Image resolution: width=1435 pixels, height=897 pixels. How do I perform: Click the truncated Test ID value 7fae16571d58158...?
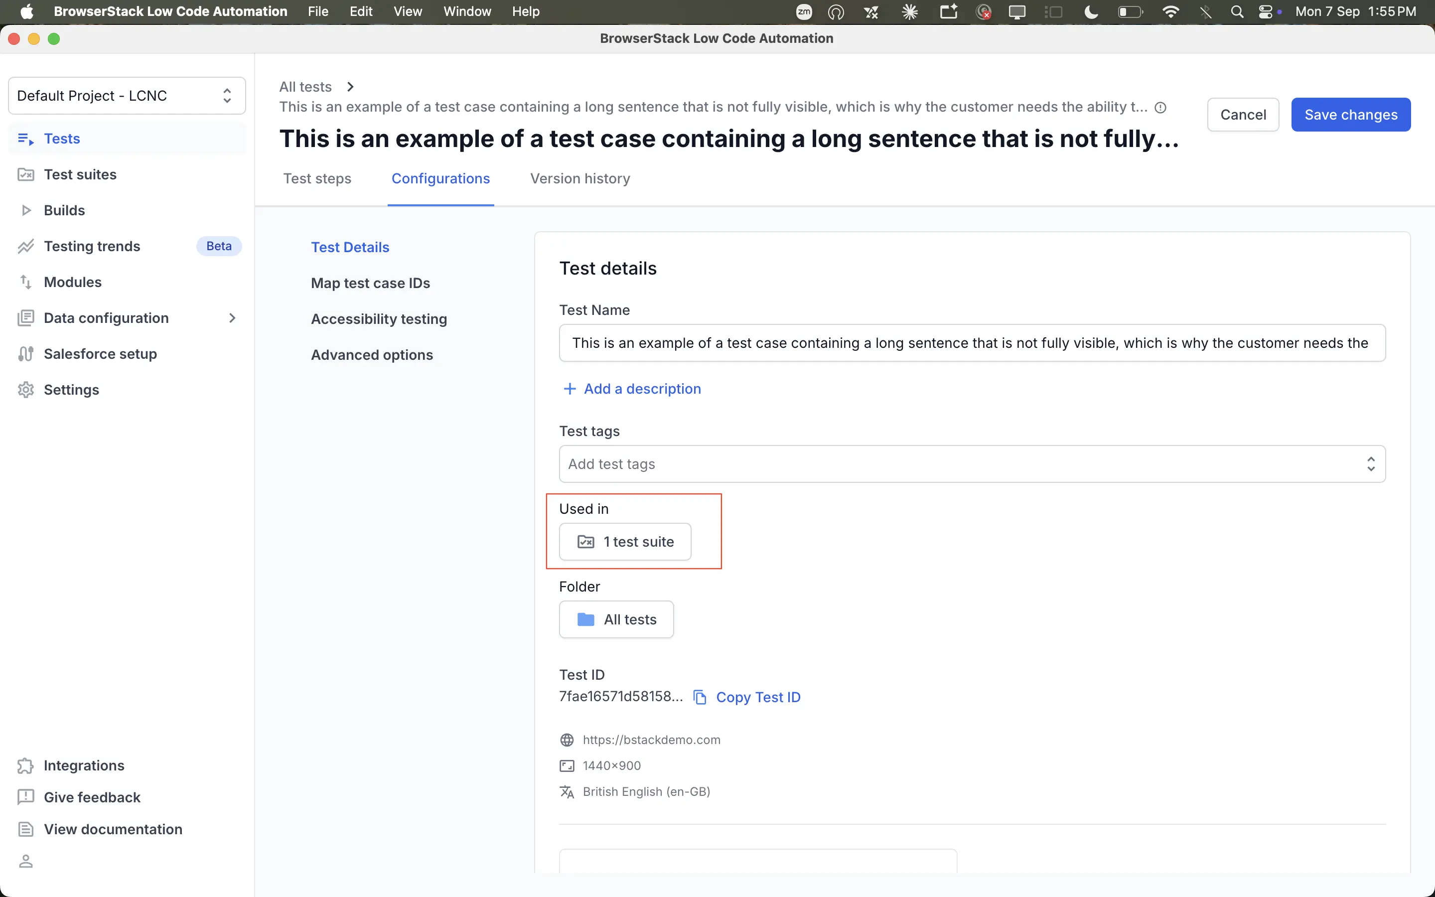[621, 697]
